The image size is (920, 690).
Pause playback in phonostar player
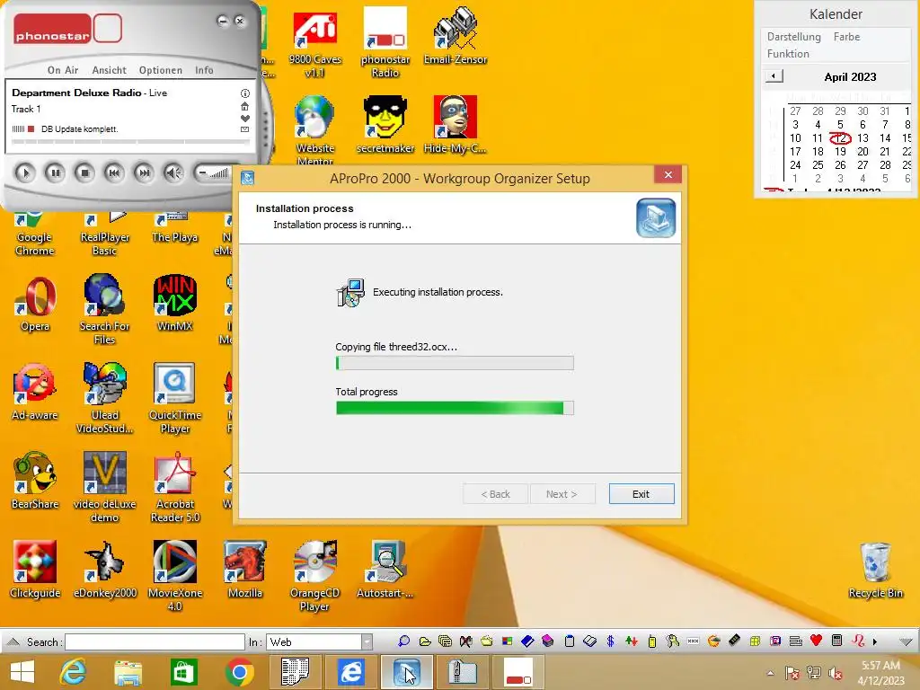point(55,172)
